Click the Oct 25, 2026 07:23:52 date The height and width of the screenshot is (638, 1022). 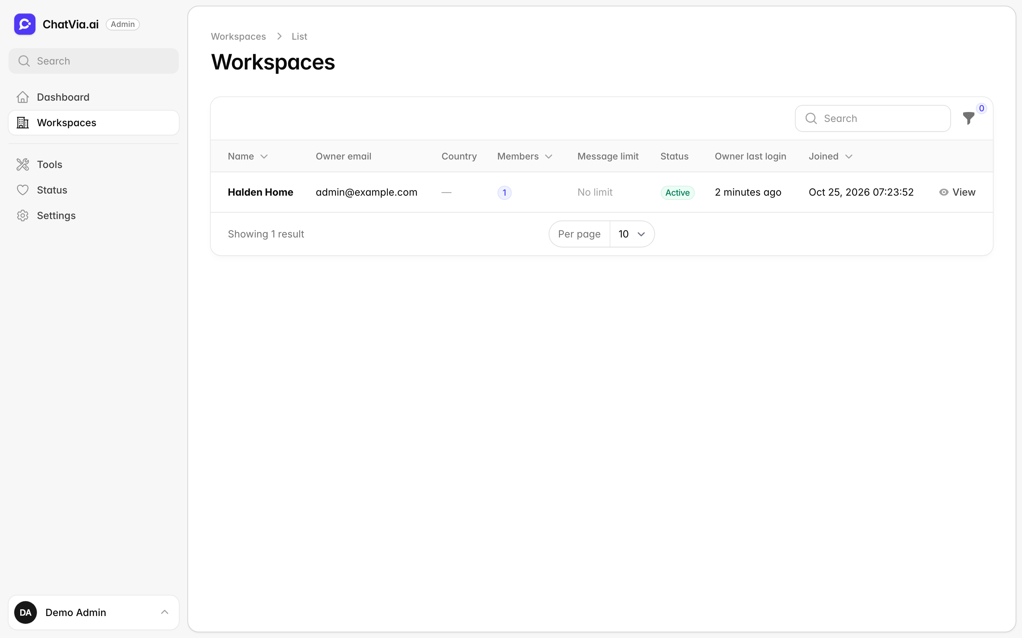click(861, 192)
